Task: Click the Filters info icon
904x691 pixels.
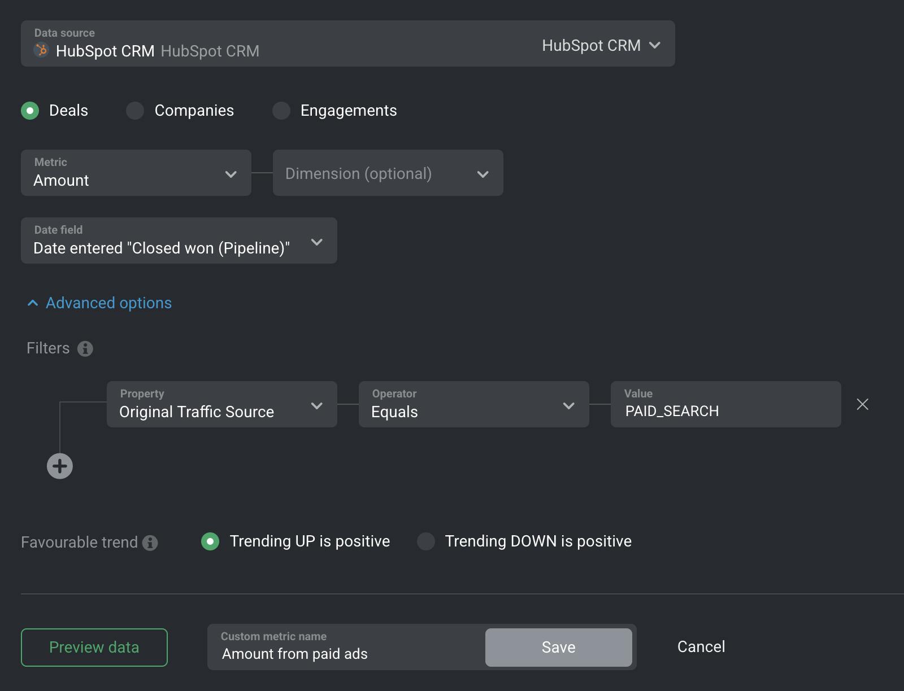Action: [85, 348]
